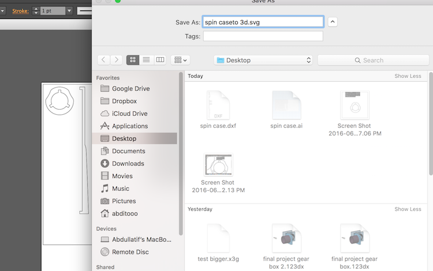
Task: Select Screen Shot 2016-06...2.13 PM file
Action: tap(218, 173)
